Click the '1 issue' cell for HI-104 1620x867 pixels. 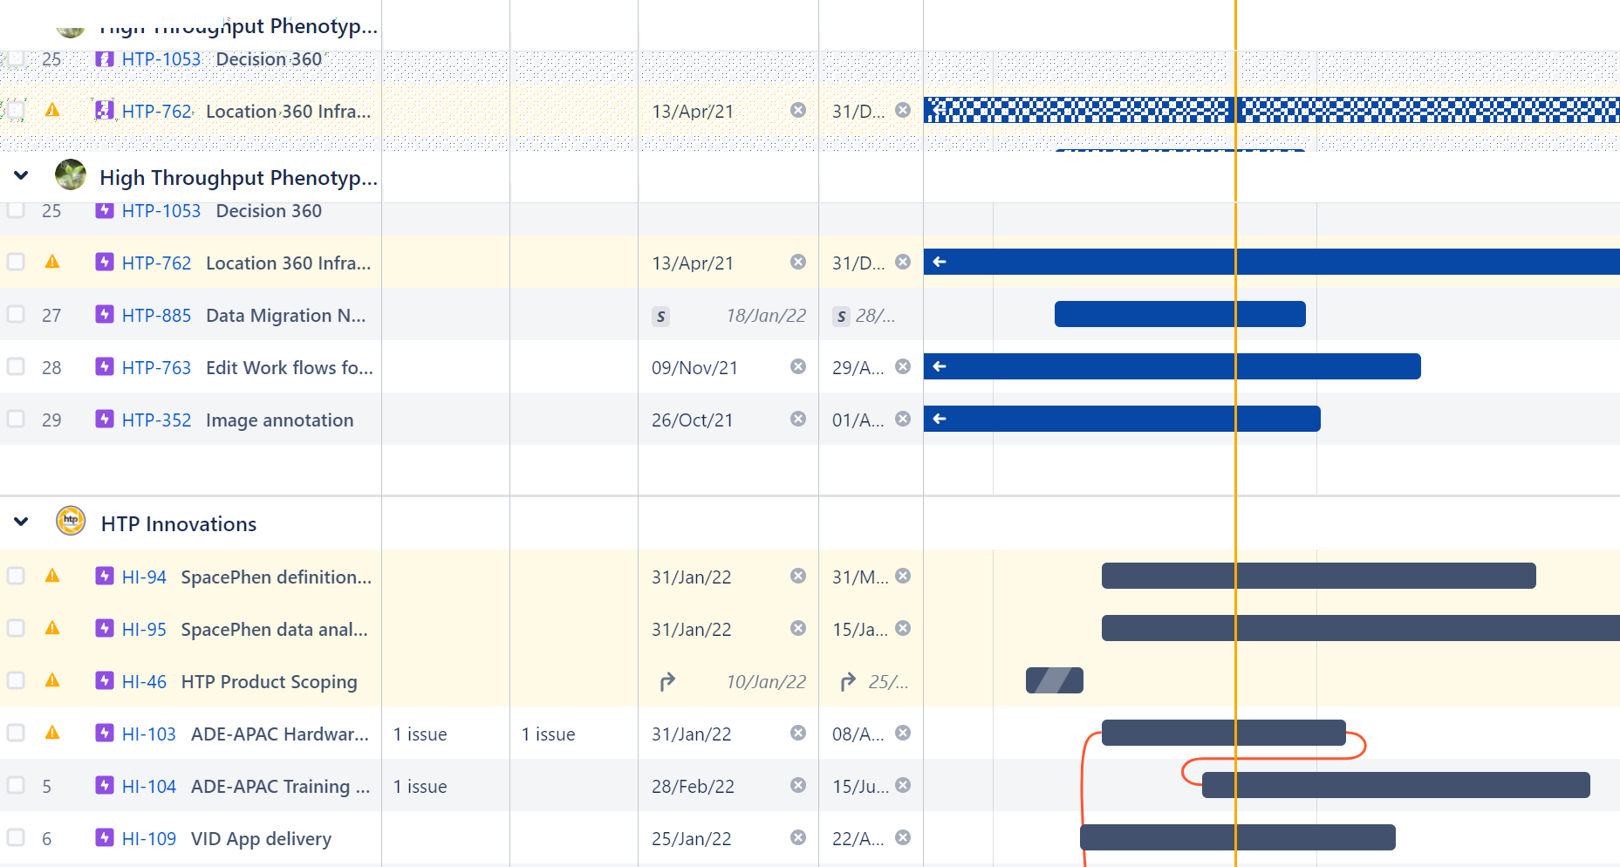(420, 787)
